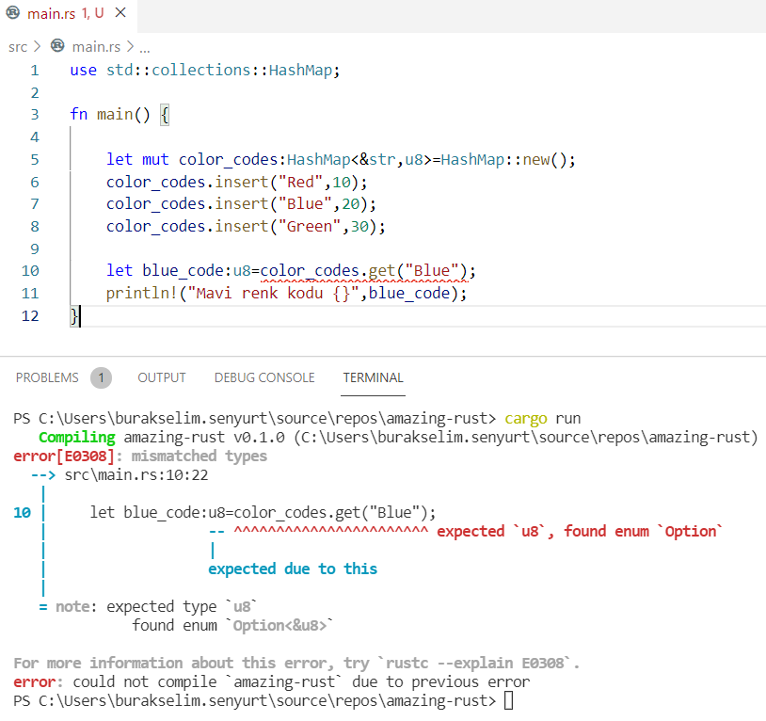Expand the breadcrumb ellipsis symbol list
The height and width of the screenshot is (721, 766).
point(144,46)
